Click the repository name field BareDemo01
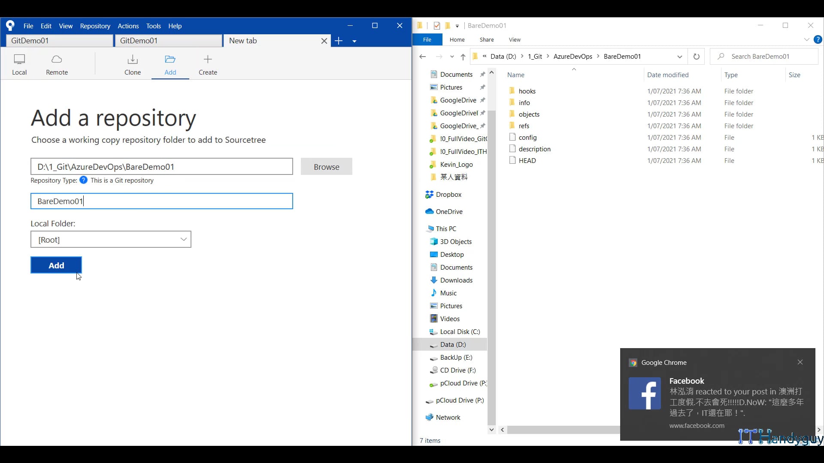 click(161, 201)
